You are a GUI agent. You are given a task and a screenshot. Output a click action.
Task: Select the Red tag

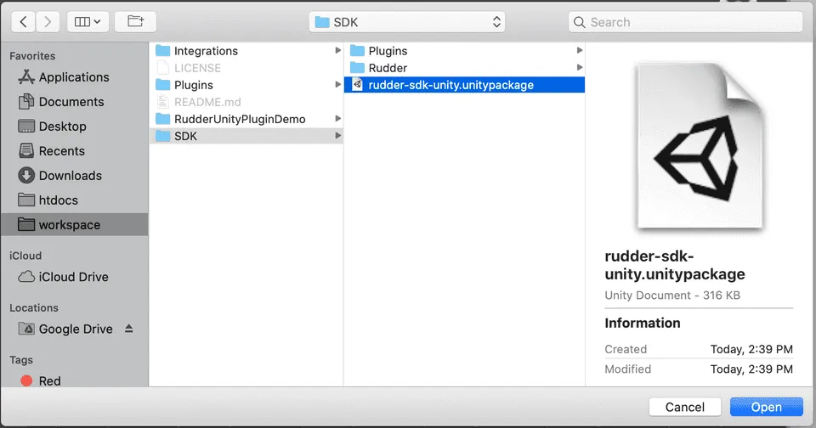click(49, 381)
